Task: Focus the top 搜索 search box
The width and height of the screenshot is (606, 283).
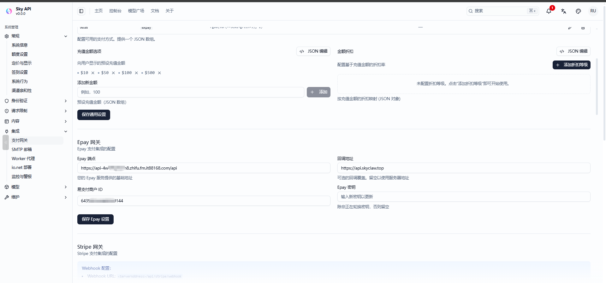Action: [502, 11]
